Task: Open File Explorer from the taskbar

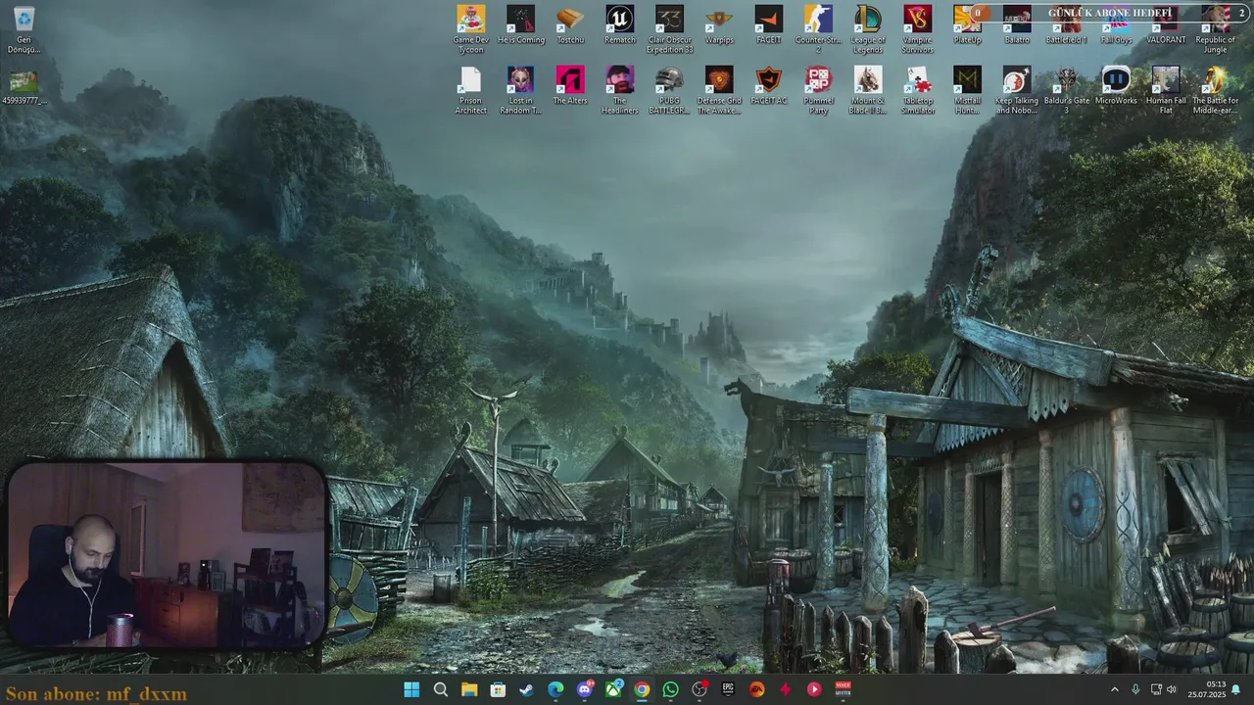Action: point(469,689)
